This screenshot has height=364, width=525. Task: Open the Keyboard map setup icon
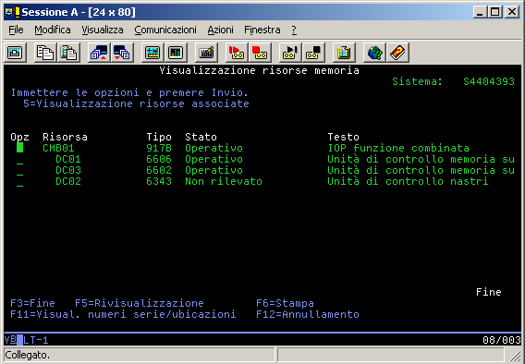(x=206, y=53)
